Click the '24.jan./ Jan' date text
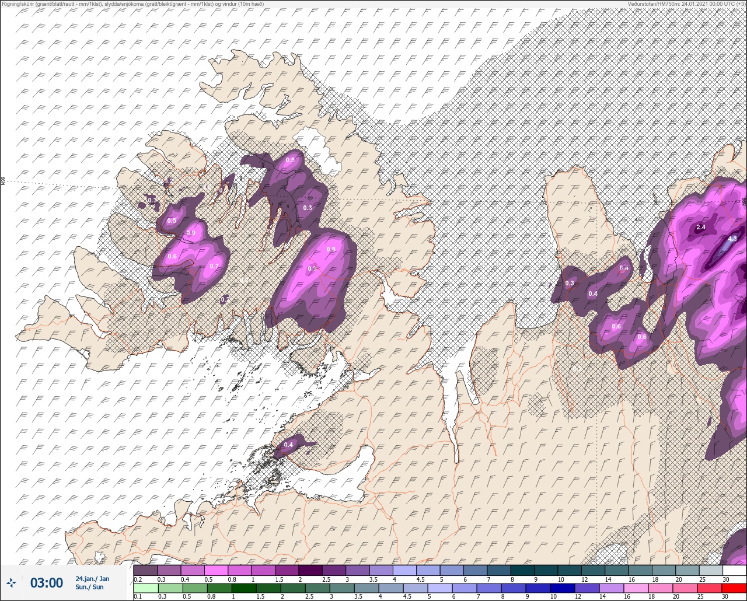 pos(92,579)
